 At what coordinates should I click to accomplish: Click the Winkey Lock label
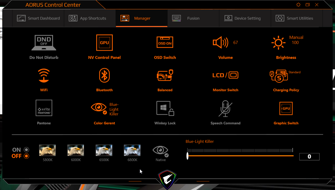pos(165,123)
